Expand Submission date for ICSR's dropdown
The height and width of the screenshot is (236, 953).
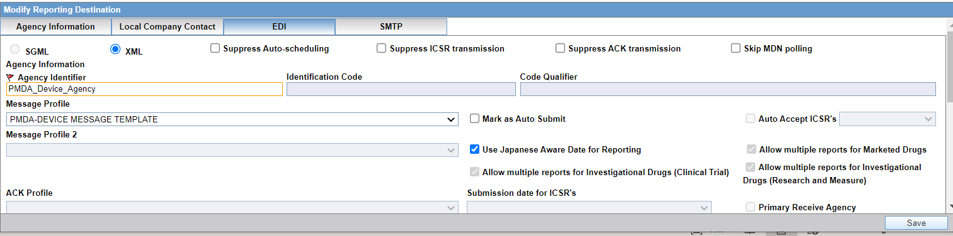click(x=589, y=208)
